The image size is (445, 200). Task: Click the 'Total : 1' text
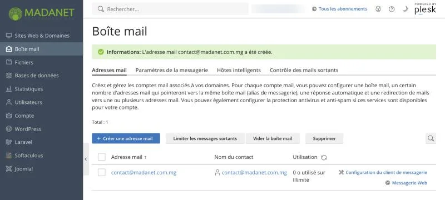(x=100, y=122)
